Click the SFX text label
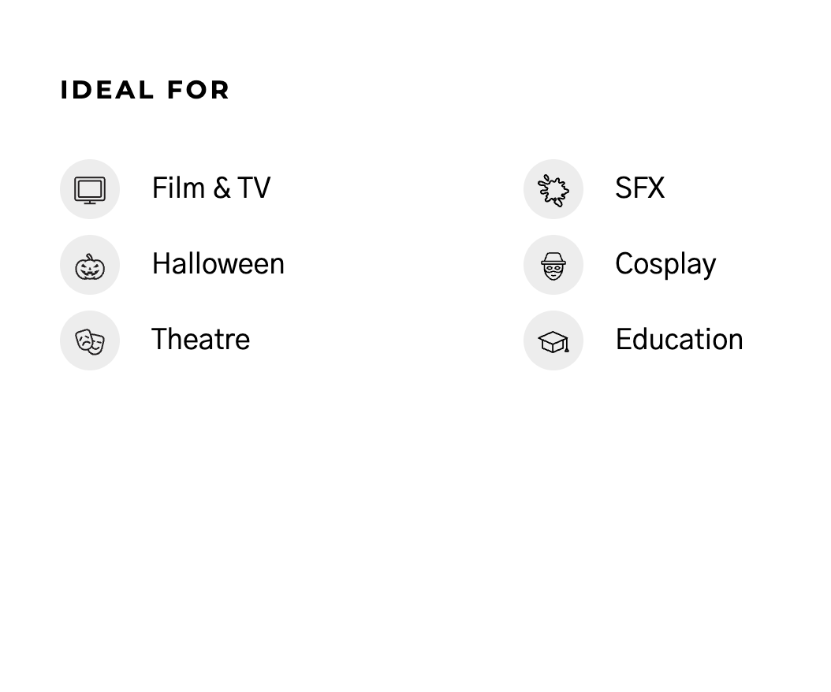The image size is (831, 692). 639,188
